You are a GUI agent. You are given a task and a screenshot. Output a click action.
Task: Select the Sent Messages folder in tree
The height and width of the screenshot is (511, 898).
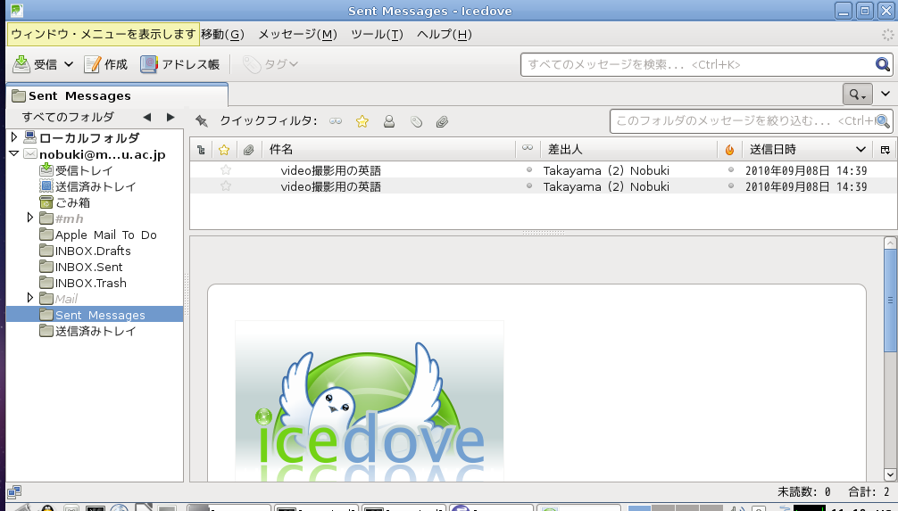[x=95, y=315]
